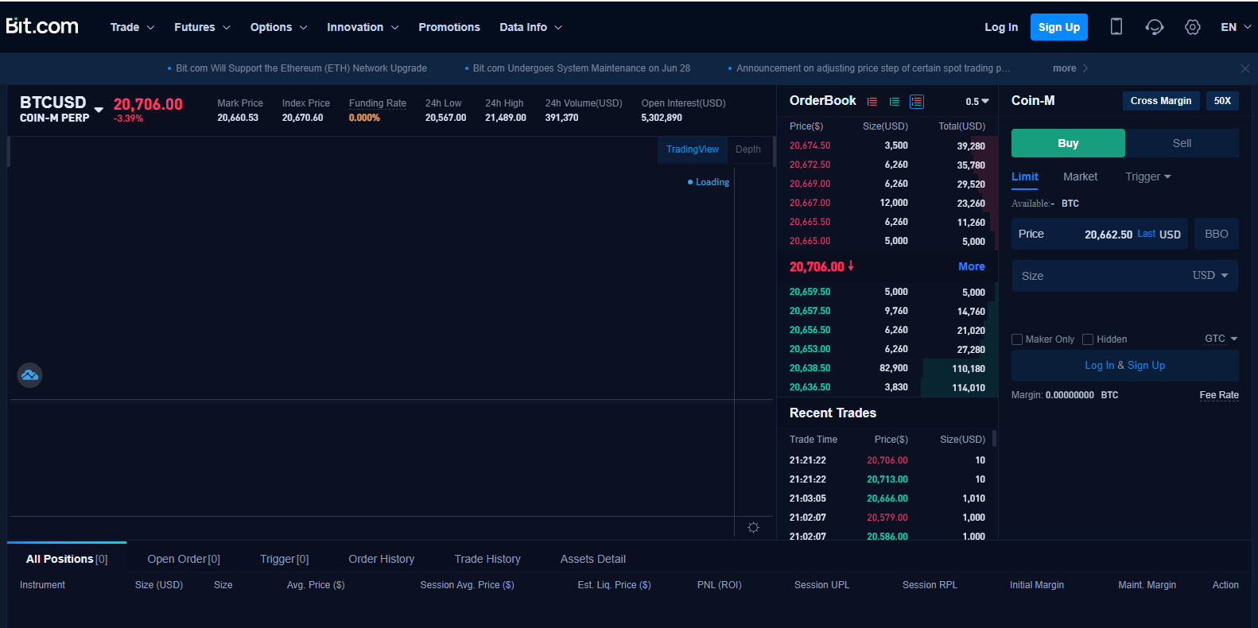Show asks-only order book view

click(x=872, y=102)
